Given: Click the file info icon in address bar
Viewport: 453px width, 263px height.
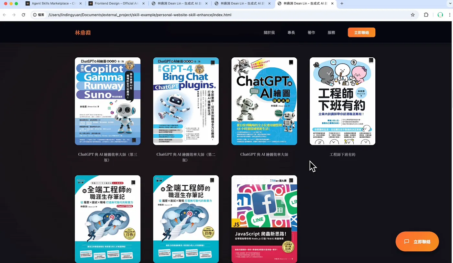Looking at the screenshot, I should tap(35, 15).
